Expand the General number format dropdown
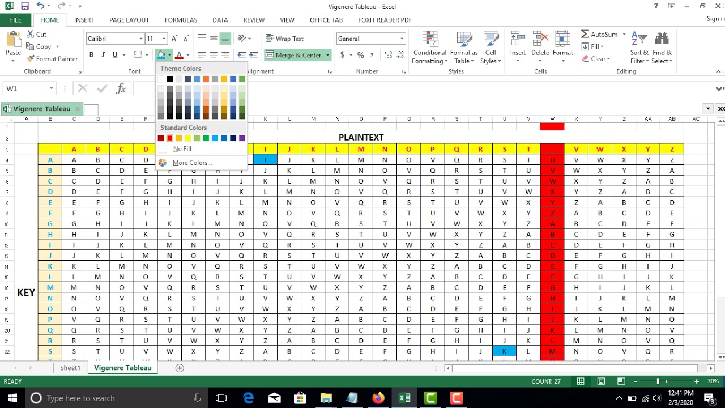725x408 pixels. [402, 39]
